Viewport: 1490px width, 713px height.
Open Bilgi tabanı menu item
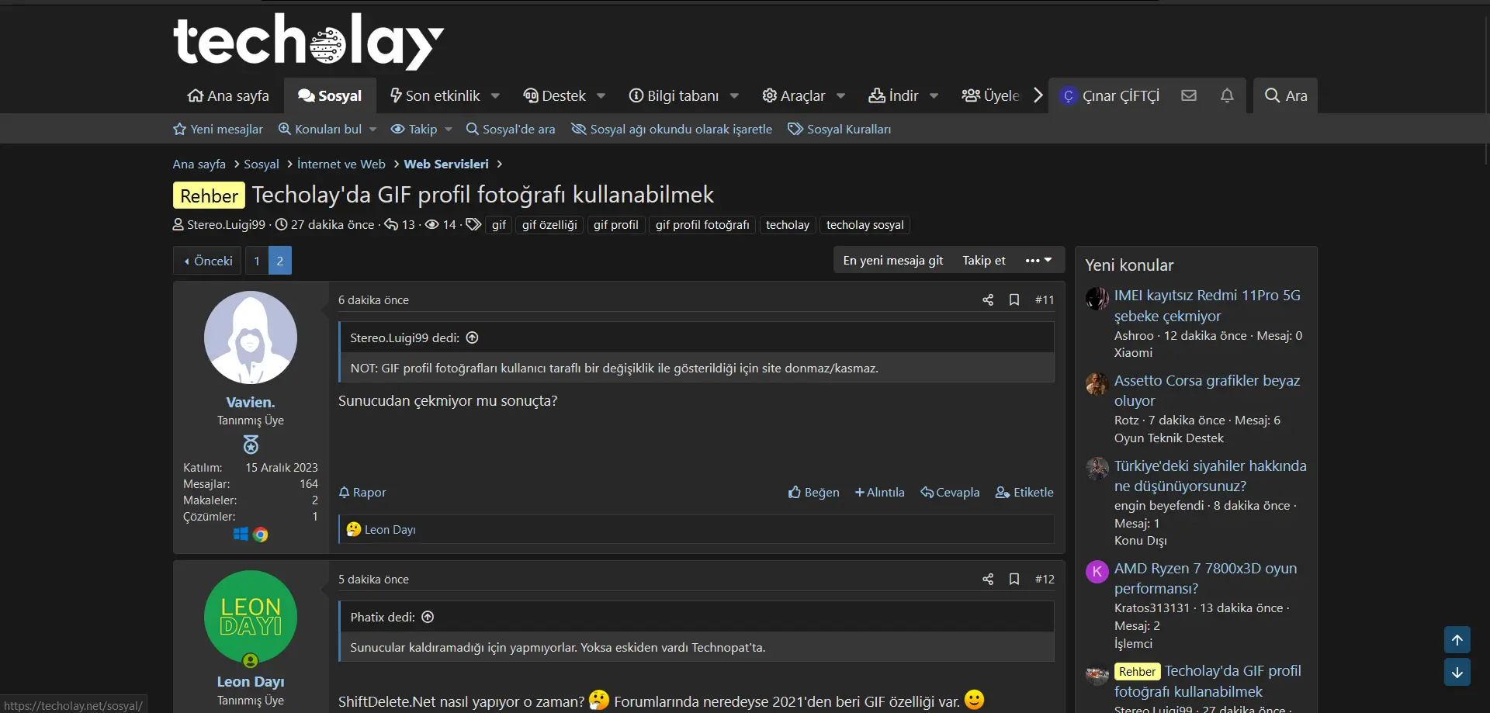[674, 95]
